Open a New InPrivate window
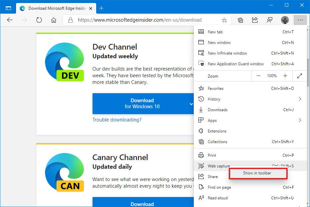This screenshot has height=207, width=310. 250,53
